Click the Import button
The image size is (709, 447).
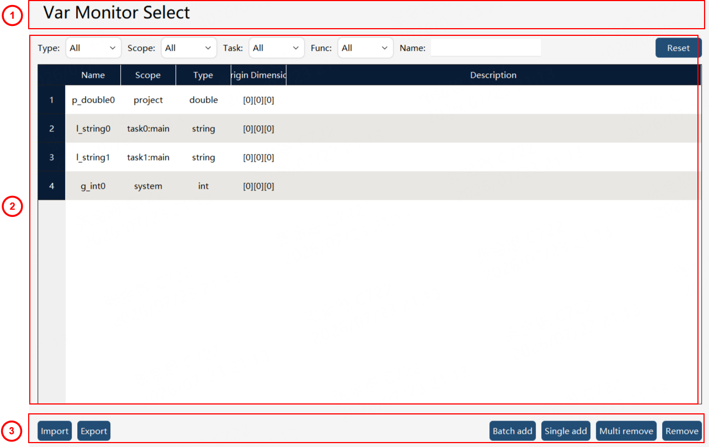pyautogui.click(x=55, y=431)
